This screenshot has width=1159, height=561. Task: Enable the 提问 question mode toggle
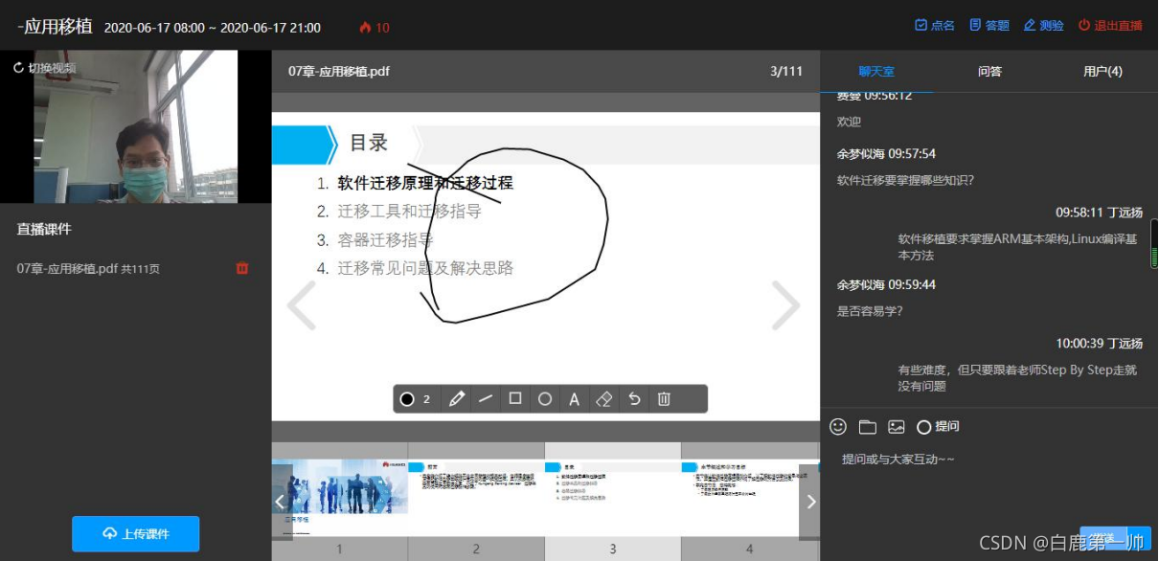pos(933,427)
